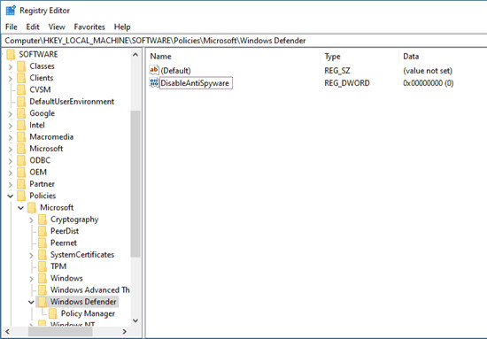The width and height of the screenshot is (487, 339).
Task: Click the (Default) string value icon
Action: click(x=154, y=70)
